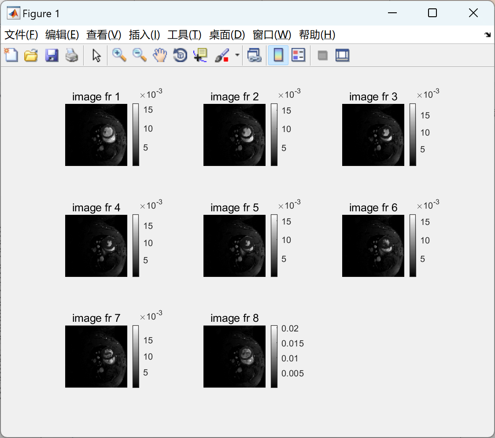Select the image fr 3 thumbnail
The width and height of the screenshot is (495, 438).
pos(373,135)
